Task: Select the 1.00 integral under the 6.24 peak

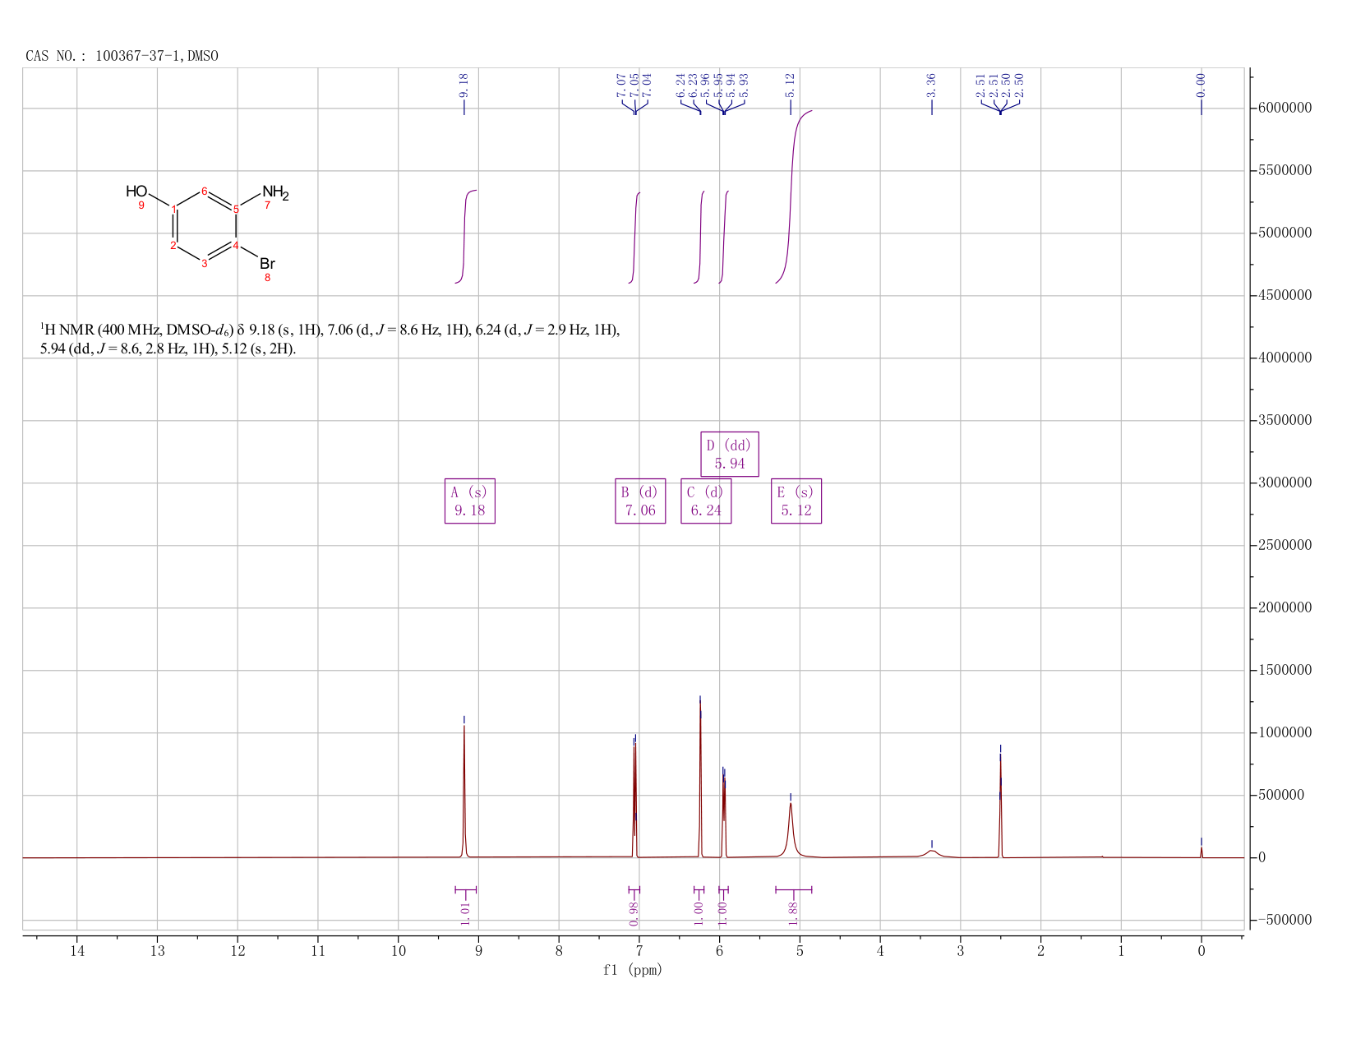Action: point(699,913)
